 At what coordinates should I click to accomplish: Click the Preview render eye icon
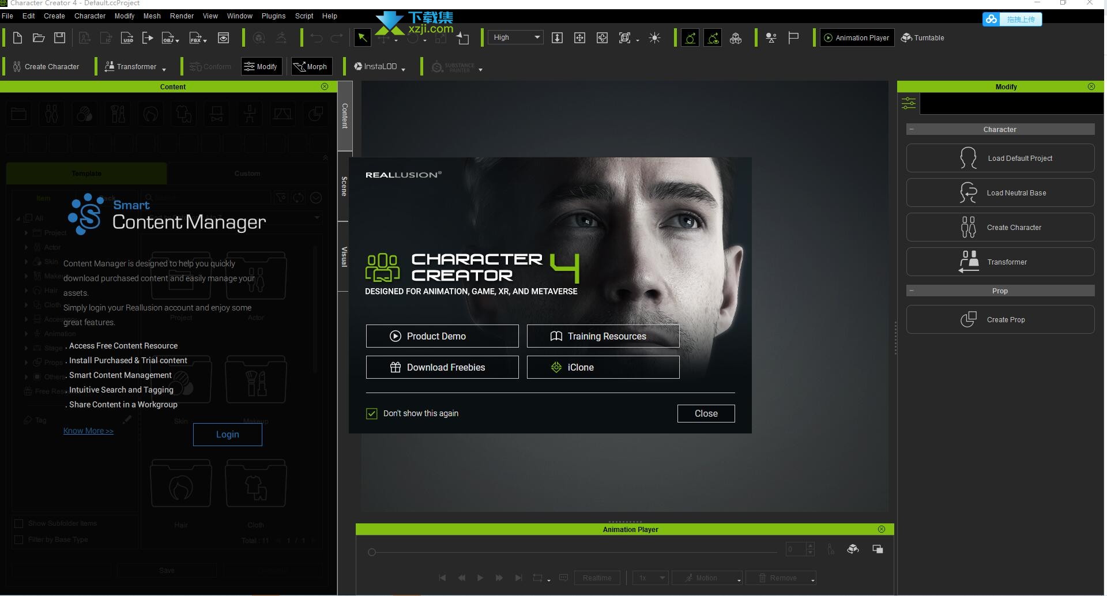click(x=223, y=38)
